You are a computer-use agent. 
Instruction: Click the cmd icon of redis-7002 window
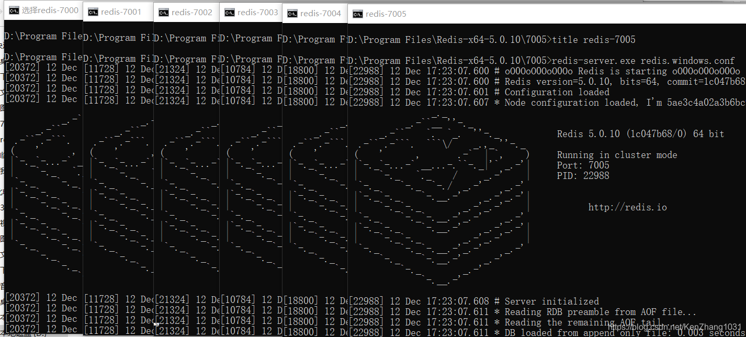(x=164, y=12)
